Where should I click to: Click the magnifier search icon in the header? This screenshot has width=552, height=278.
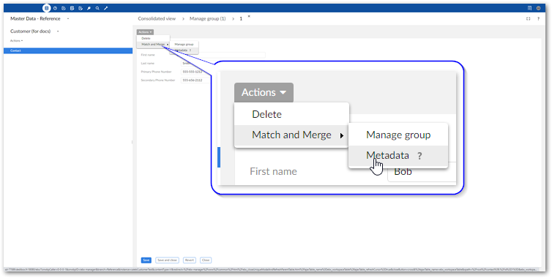pyautogui.click(x=97, y=8)
